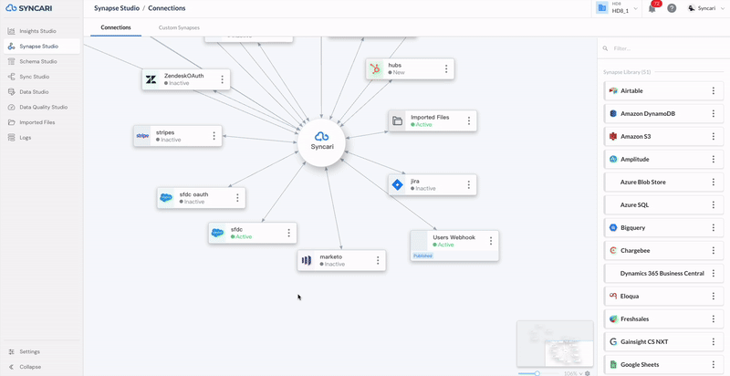Open the notifications bell

(652, 8)
